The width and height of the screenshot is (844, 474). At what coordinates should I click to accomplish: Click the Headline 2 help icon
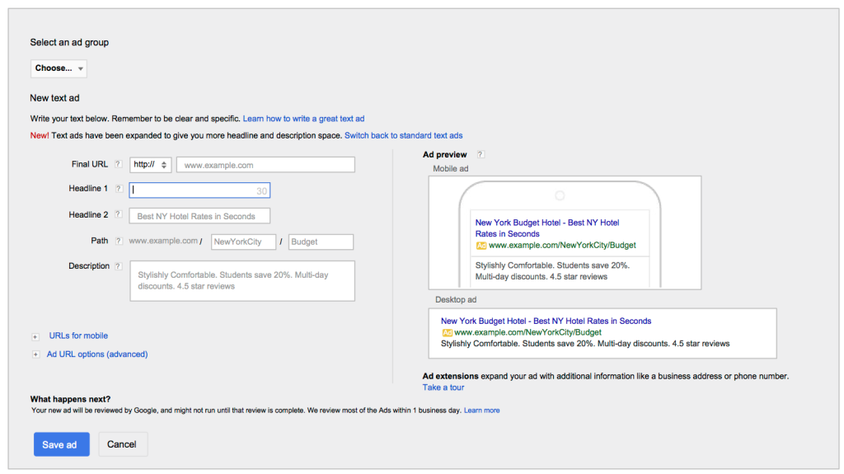pyautogui.click(x=119, y=214)
